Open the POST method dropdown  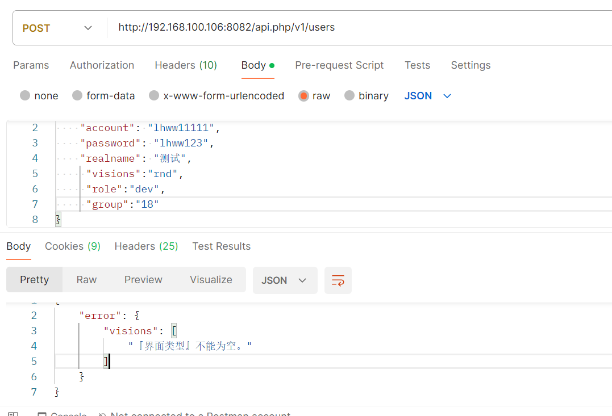57,28
